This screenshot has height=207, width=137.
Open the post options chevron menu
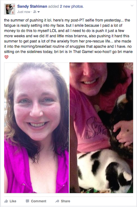point(132,6)
